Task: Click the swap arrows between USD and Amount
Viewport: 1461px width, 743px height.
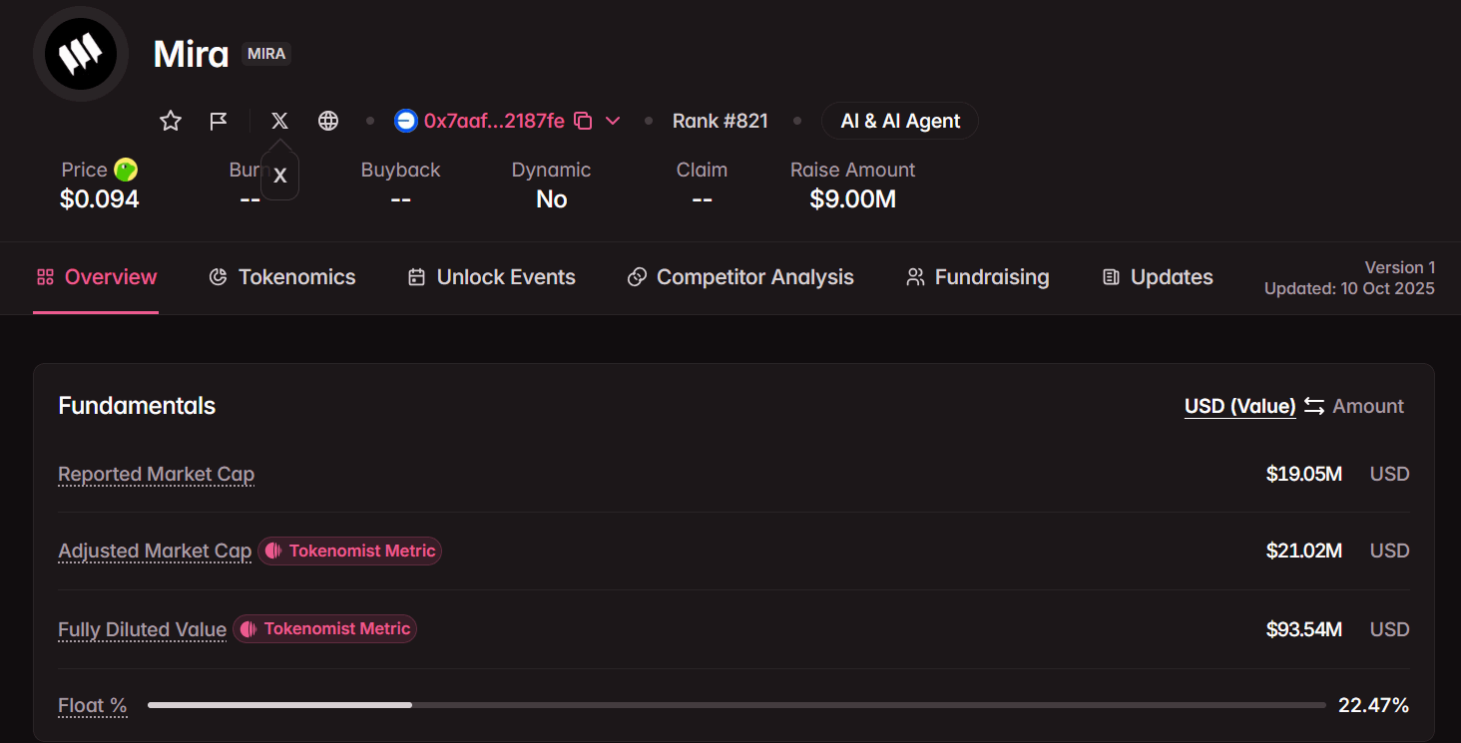Action: [x=1314, y=406]
